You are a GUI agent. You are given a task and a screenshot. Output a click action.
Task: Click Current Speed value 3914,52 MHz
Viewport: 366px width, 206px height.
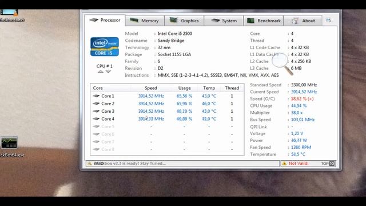coord(304,92)
